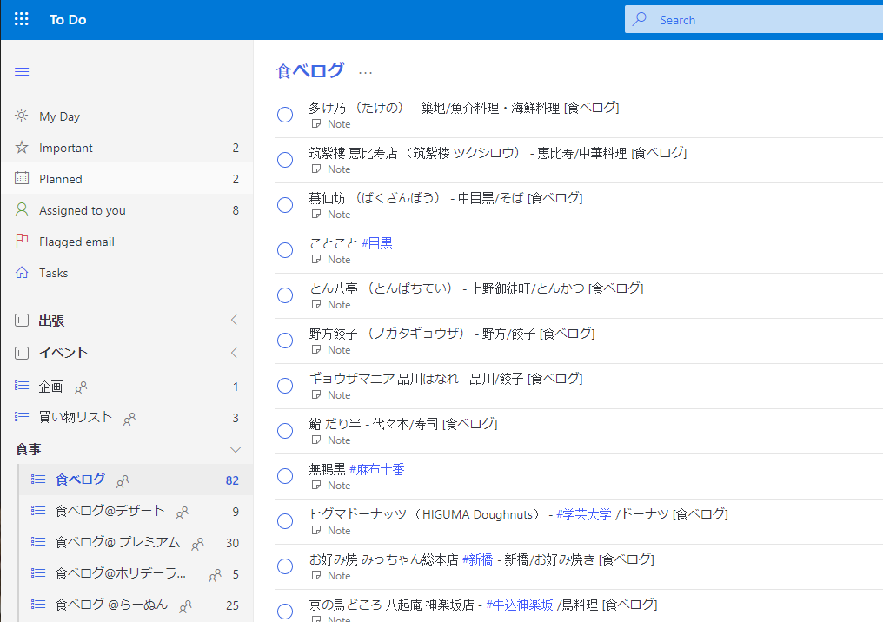This screenshot has width=883, height=622.
Task: Click shared icon beside 食べログ@ホリデーラ…
Action: 215,575
